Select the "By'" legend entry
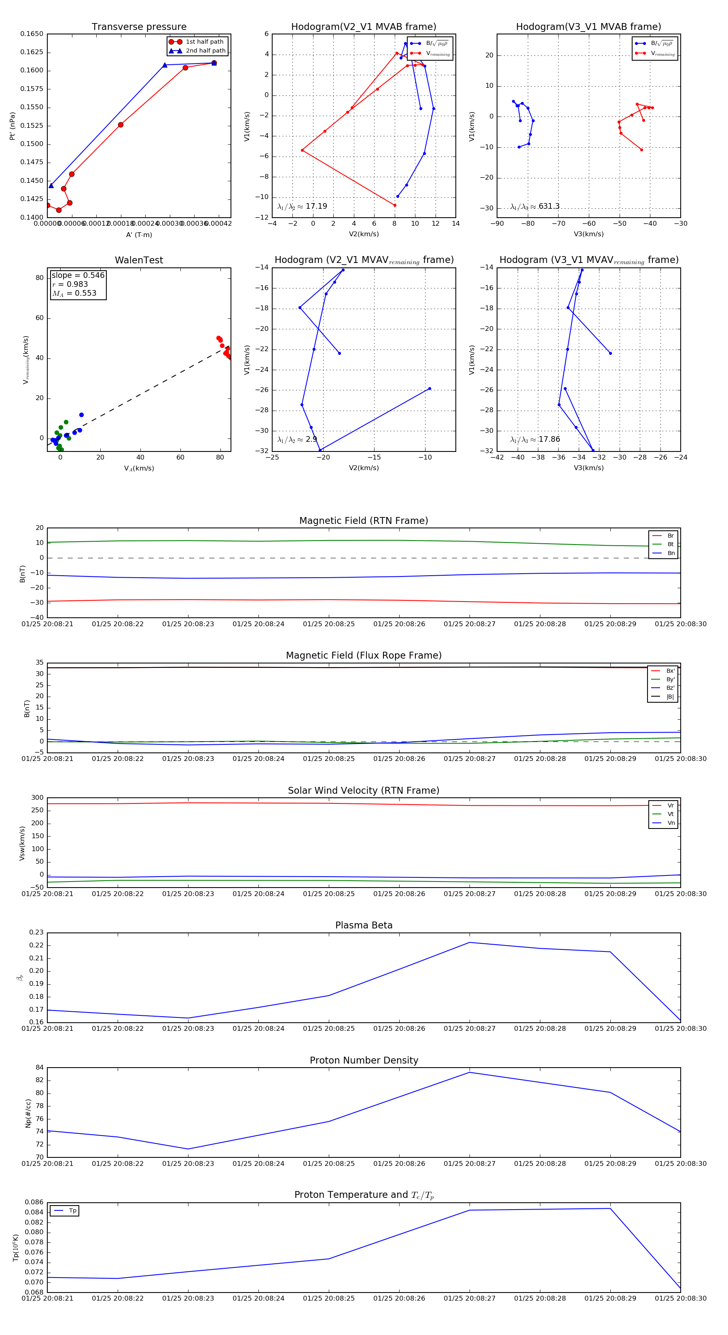Viewport: 728px width, 1335px height. [x=663, y=679]
